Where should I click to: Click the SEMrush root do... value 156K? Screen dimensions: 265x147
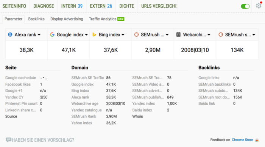coord(238,97)
